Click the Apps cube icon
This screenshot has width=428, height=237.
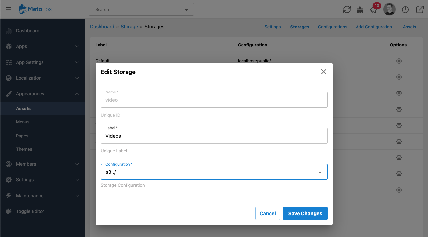(9, 46)
